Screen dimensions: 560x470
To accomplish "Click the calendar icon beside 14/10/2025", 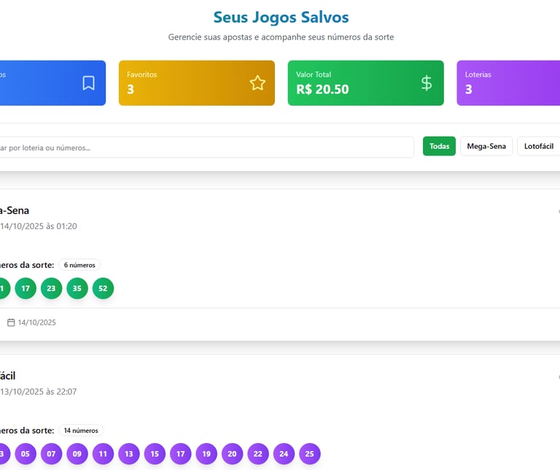I will pyautogui.click(x=11, y=322).
